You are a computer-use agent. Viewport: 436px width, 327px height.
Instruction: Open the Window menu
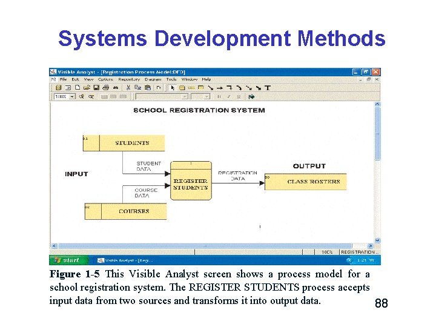click(x=190, y=79)
